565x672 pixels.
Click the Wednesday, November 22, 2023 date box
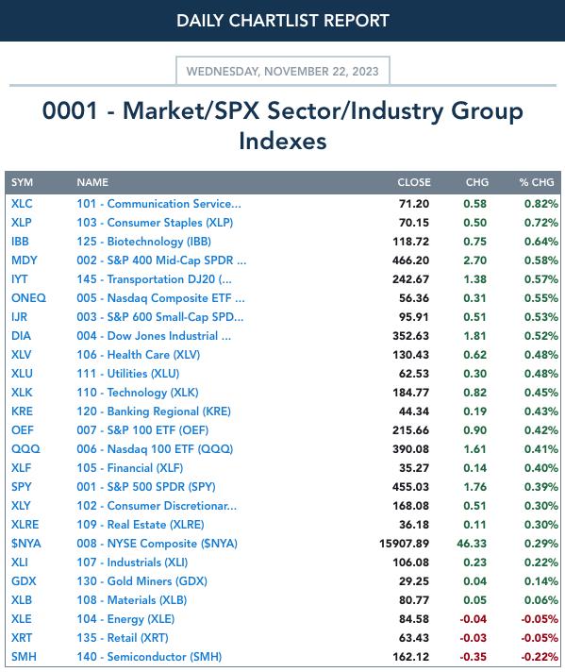click(x=283, y=71)
